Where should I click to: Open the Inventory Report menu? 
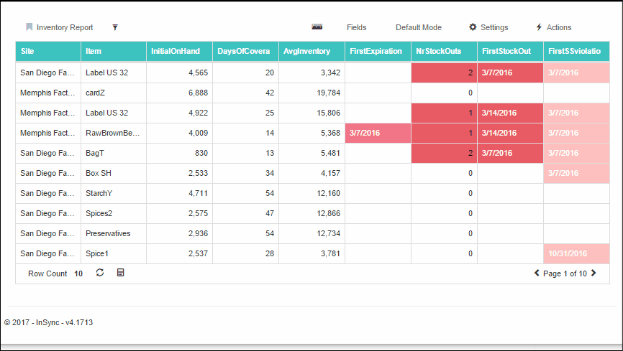coord(65,27)
